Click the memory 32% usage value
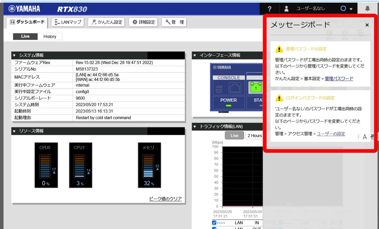The height and width of the screenshot is (229, 379). point(149,183)
